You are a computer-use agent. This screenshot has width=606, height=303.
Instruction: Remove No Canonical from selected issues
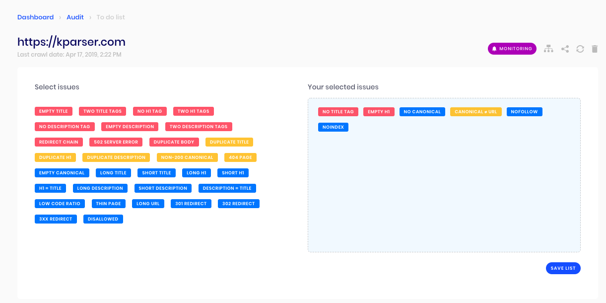click(x=422, y=112)
